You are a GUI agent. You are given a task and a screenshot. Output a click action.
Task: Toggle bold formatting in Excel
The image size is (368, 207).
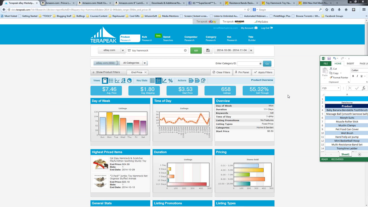pos(353,76)
